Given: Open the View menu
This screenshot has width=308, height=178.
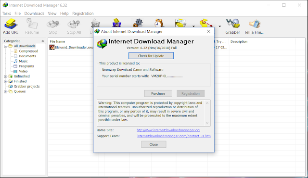Looking at the screenshot, I should [52, 13].
